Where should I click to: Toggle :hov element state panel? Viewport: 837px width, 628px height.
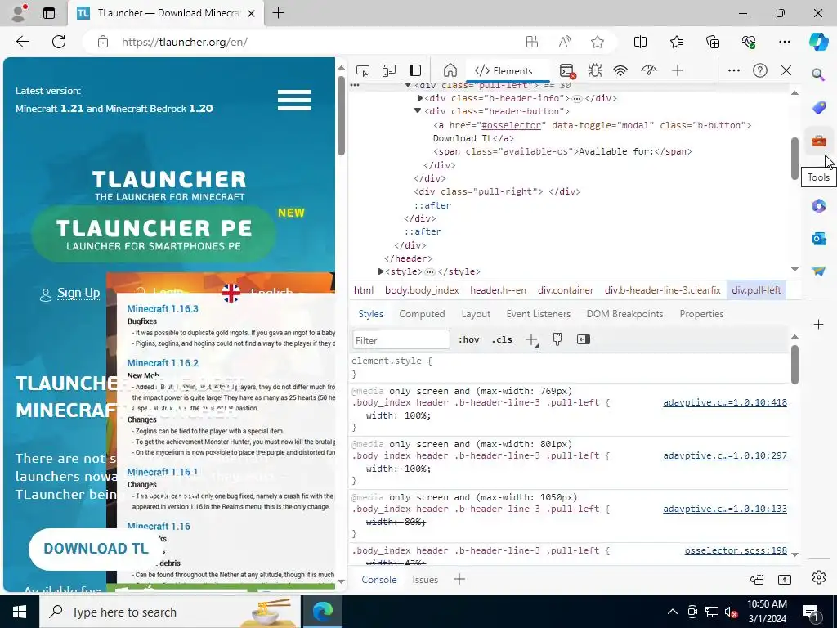(468, 339)
